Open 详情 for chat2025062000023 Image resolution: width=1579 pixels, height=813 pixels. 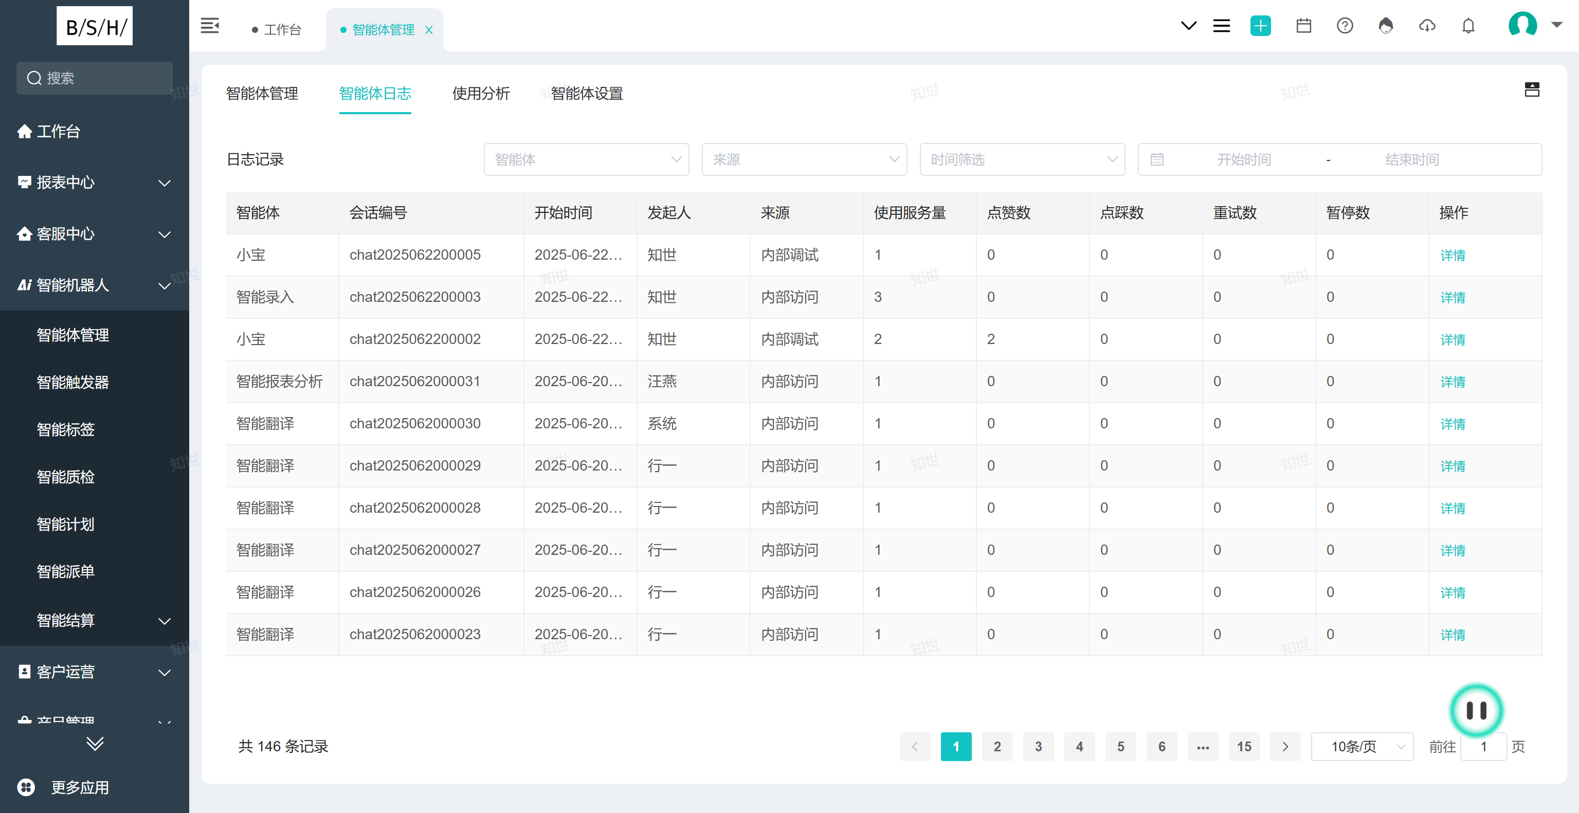coord(1452,635)
